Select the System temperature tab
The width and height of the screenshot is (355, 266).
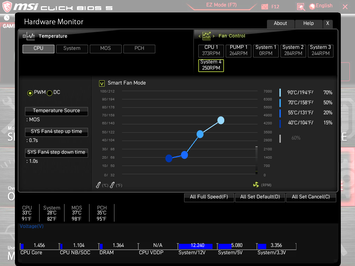(x=72, y=49)
